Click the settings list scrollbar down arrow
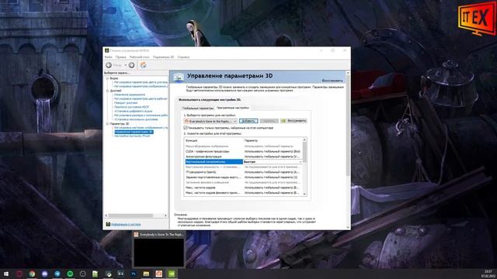 coord(304,194)
